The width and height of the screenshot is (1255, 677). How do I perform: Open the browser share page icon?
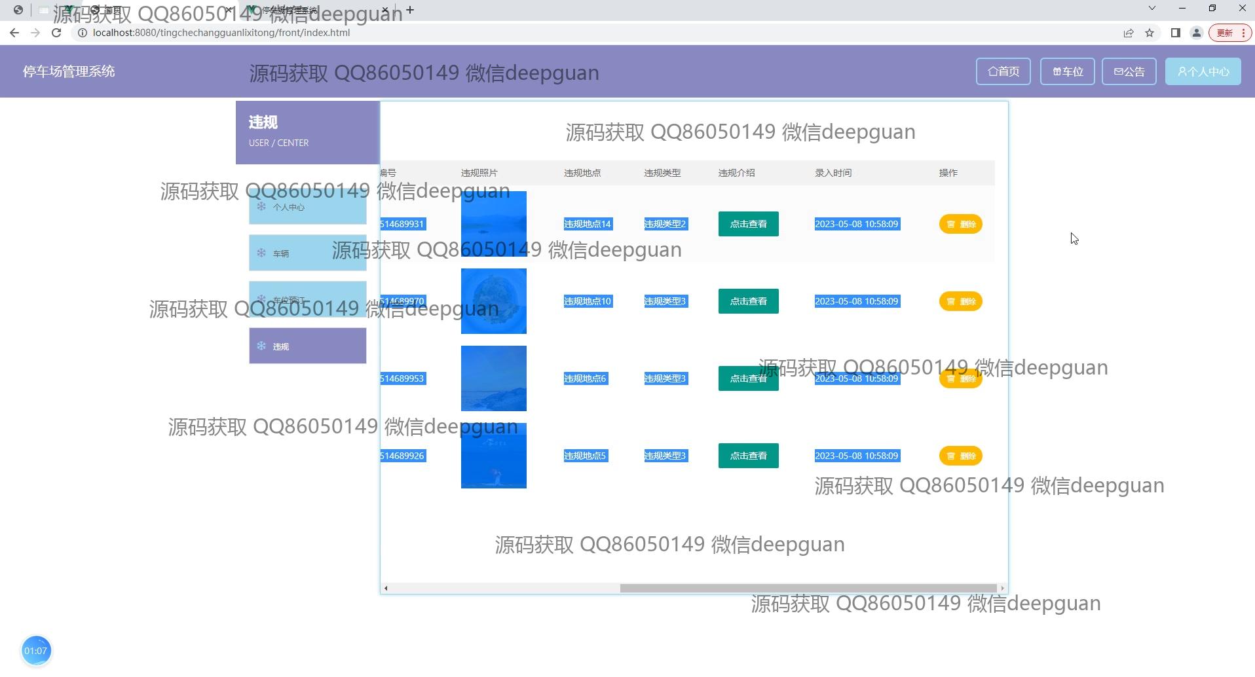(x=1128, y=33)
